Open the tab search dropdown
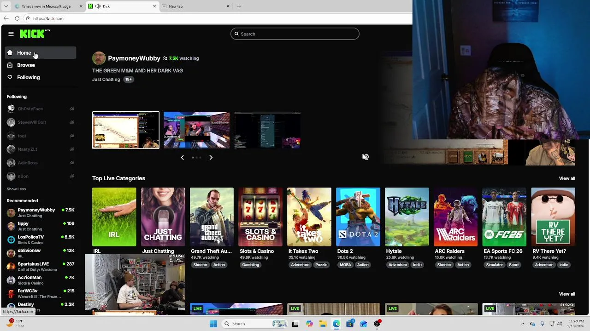The width and height of the screenshot is (590, 331). (6, 6)
